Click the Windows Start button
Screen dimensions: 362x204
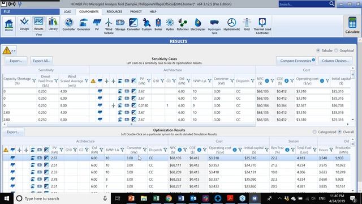[6, 198]
